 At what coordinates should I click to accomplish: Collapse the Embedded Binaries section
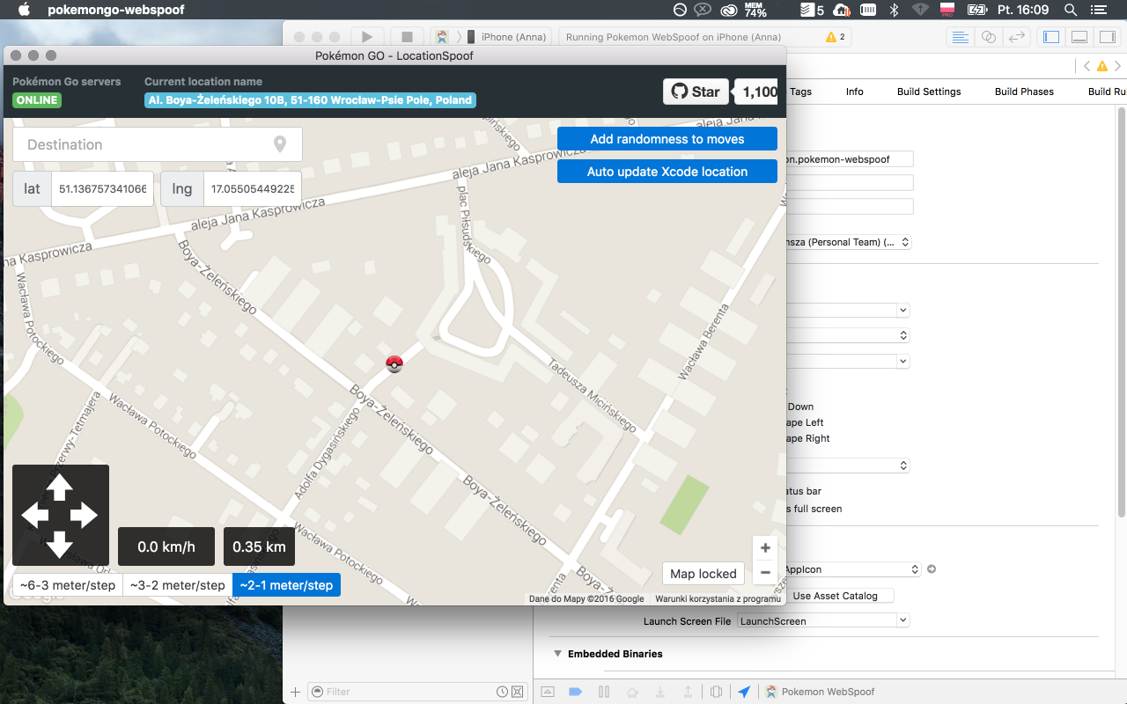[x=557, y=654]
